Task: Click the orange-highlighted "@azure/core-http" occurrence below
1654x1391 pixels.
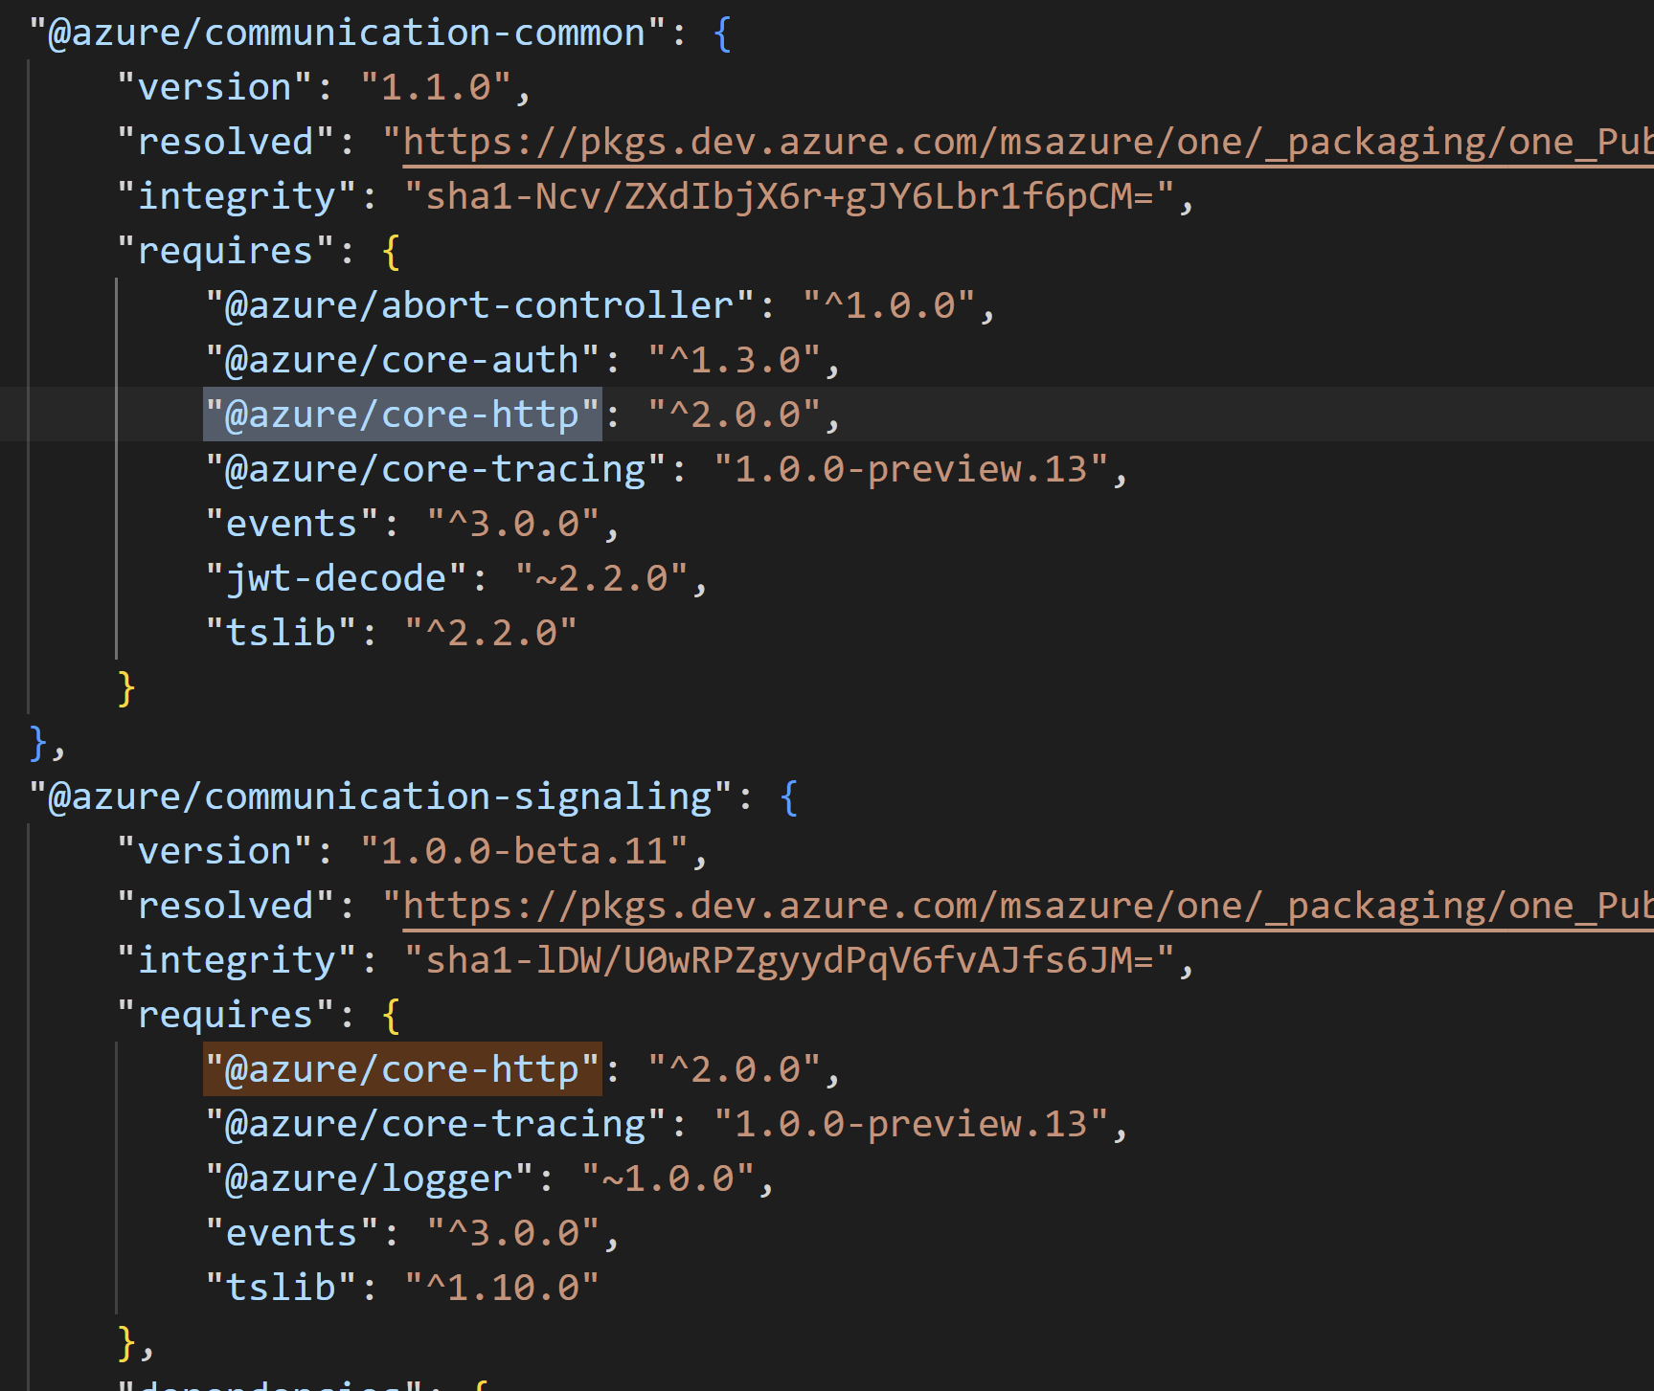Action: coord(401,1068)
